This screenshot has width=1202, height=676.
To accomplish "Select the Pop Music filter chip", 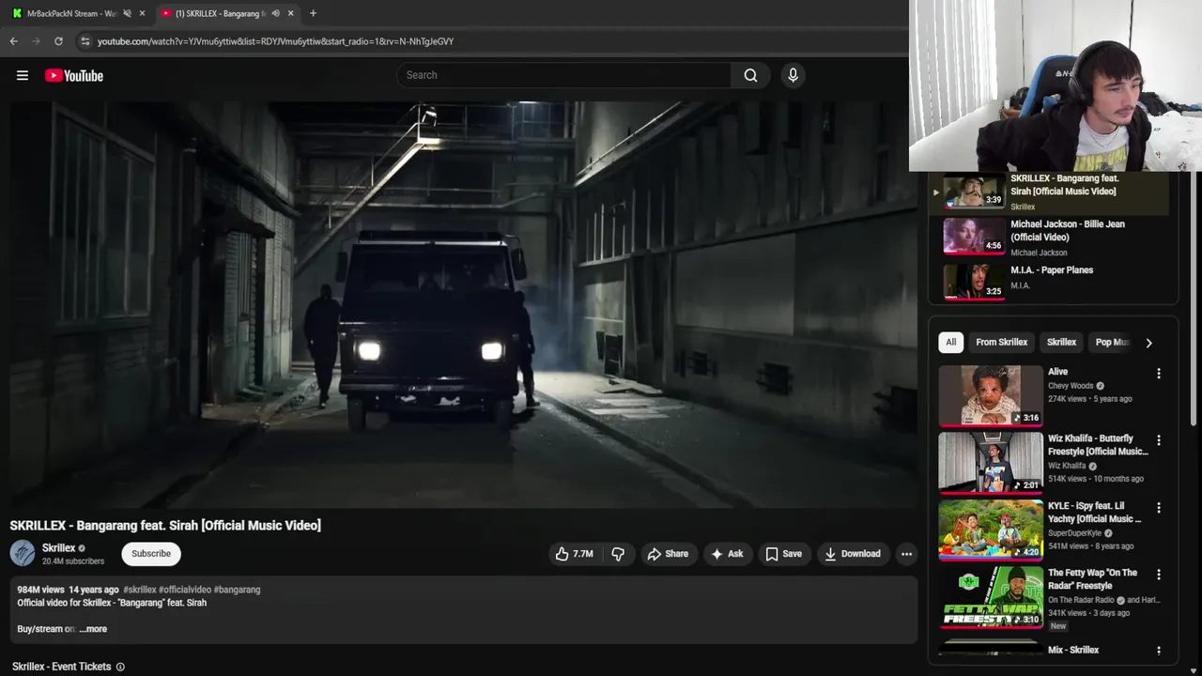I will coord(1112,343).
